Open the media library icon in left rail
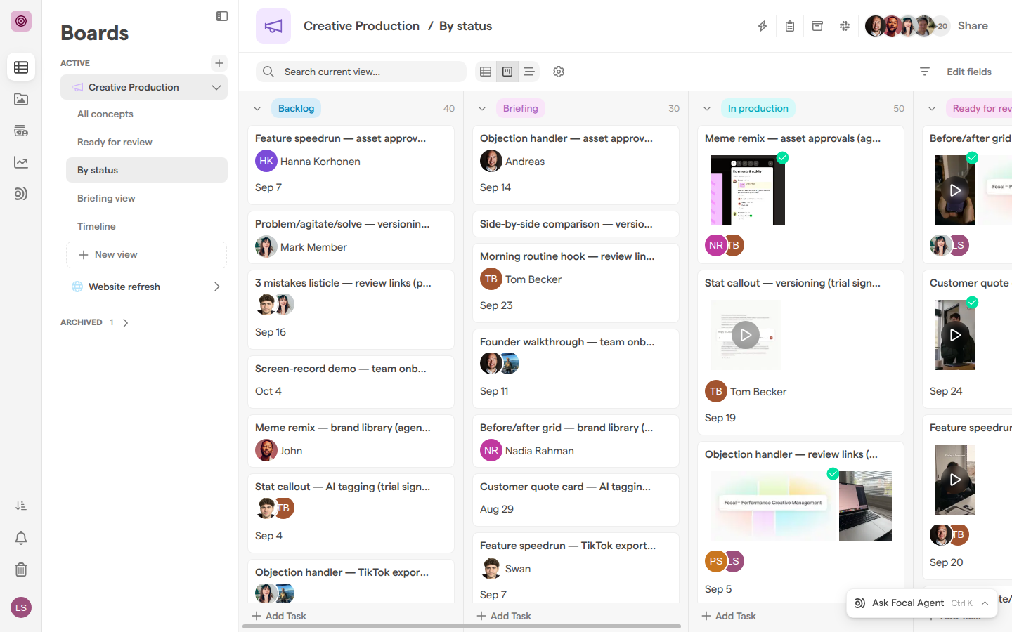Image resolution: width=1012 pixels, height=632 pixels. click(21, 99)
